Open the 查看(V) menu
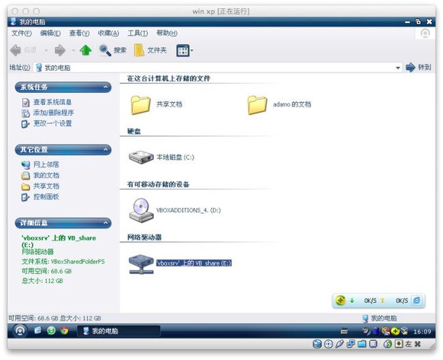The image size is (443, 360). pyautogui.click(x=79, y=33)
